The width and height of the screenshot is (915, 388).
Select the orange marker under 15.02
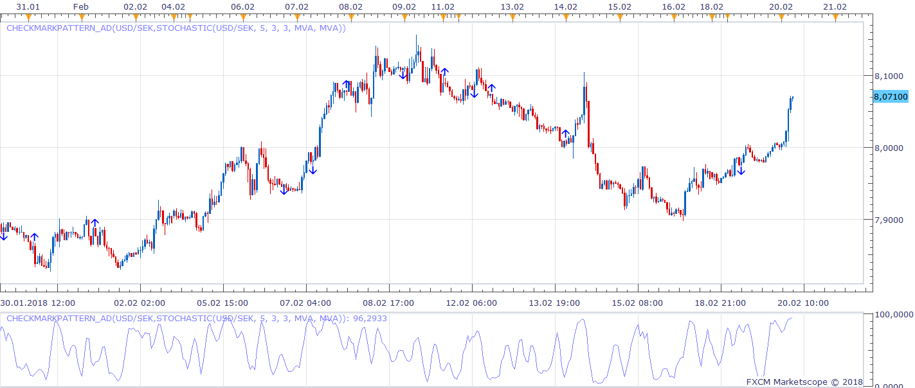pos(620,18)
